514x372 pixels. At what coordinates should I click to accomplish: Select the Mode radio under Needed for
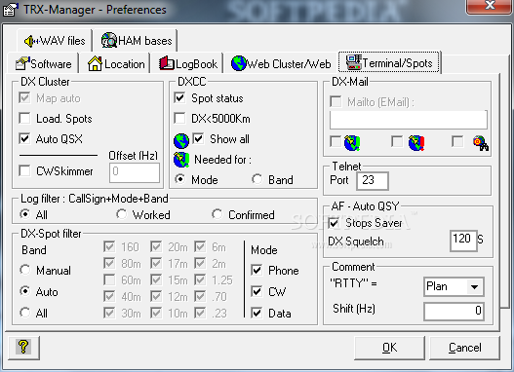point(179,179)
